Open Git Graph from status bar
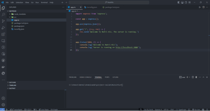 click(54, 110)
